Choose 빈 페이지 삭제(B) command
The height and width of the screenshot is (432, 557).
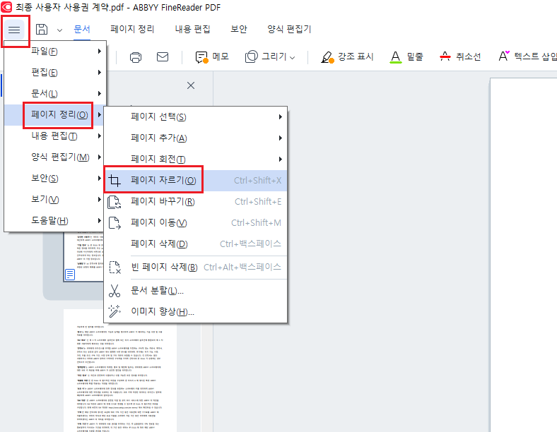pos(195,267)
